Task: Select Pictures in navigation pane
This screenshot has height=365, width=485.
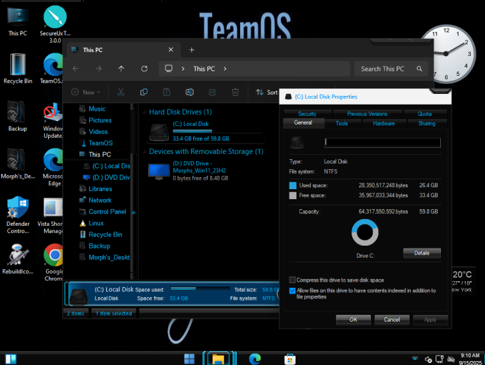Action: [100, 121]
